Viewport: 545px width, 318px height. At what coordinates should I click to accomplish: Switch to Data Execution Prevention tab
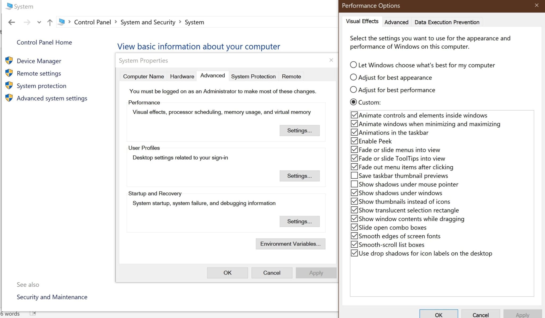click(447, 22)
